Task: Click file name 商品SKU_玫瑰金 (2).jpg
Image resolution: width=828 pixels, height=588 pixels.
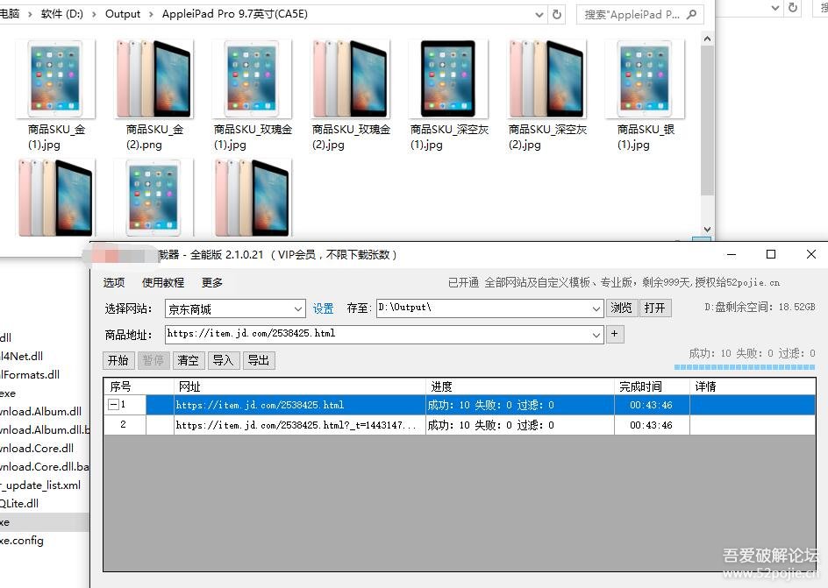Action: (351, 137)
